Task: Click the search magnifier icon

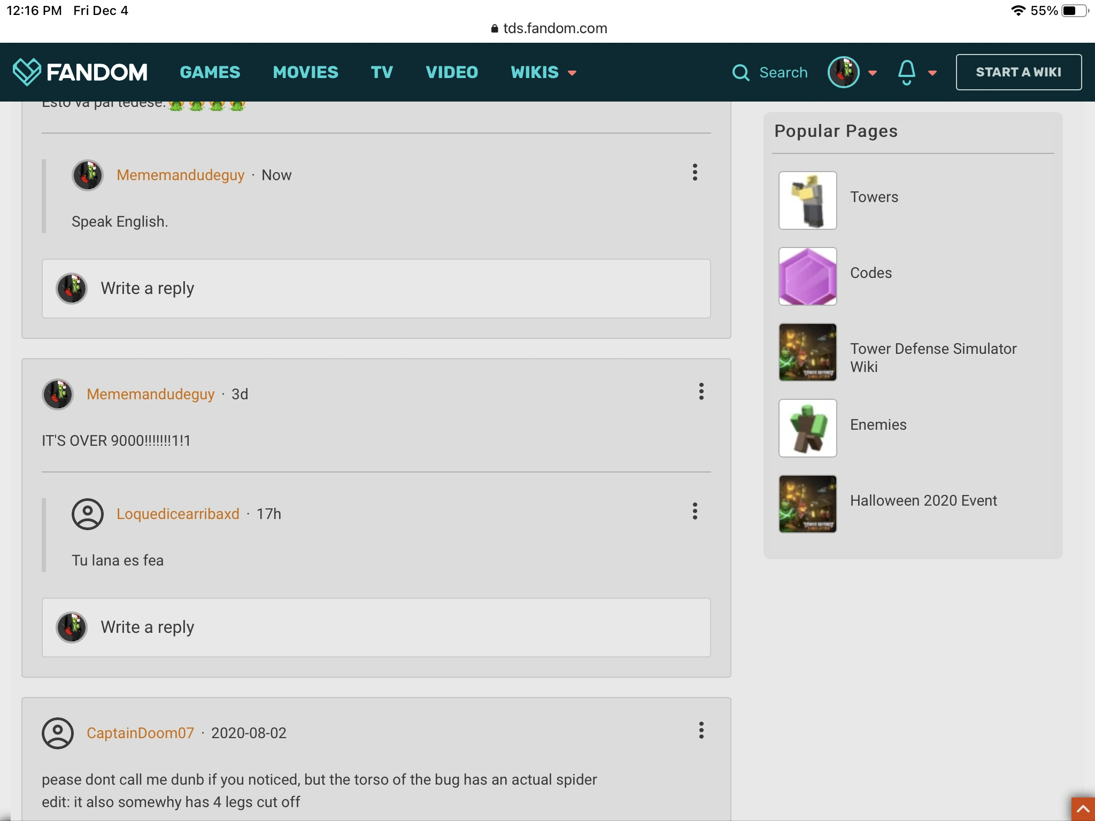Action: [741, 73]
